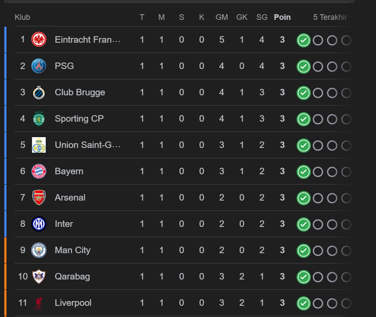Viewport: 376px width, 317px height.
Task: Click the Eintracht Frankfurt club crest
Action: coord(39,40)
